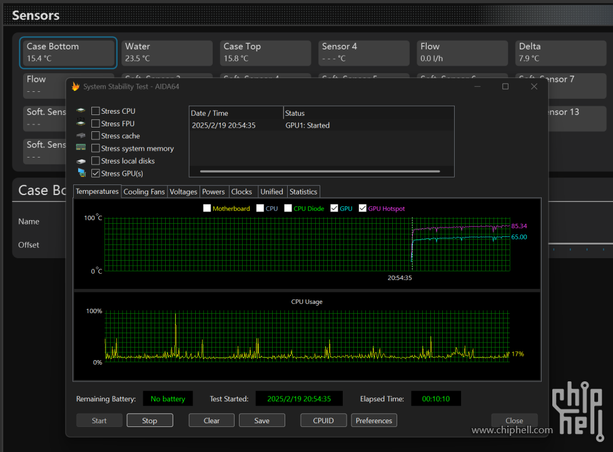Click the No battery status field
The image size is (613, 452).
[x=168, y=398]
